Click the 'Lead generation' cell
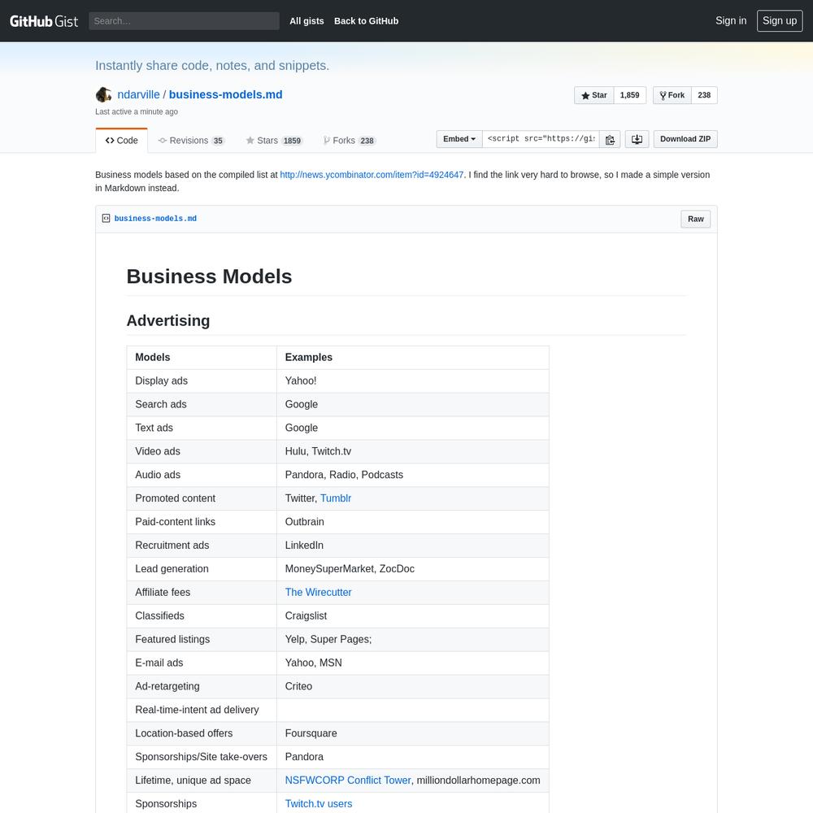The image size is (813, 813). pyautogui.click(x=202, y=569)
